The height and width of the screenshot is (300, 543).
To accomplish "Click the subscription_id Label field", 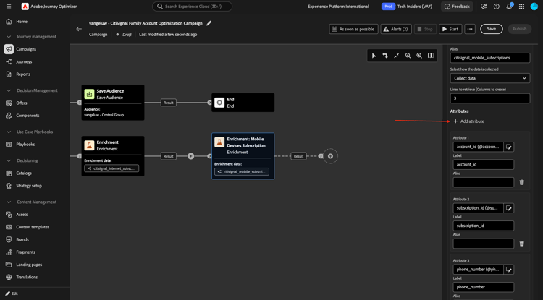I will point(484,226).
